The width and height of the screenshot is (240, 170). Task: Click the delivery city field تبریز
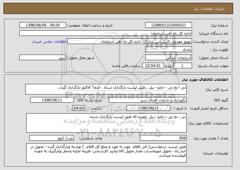point(43,58)
